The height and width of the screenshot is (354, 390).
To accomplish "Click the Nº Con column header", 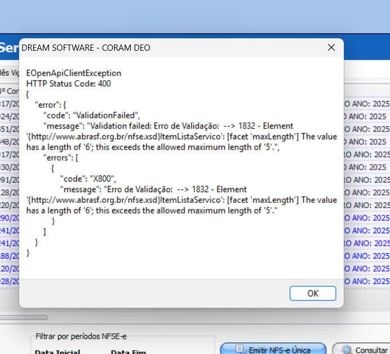I will click(10, 91).
